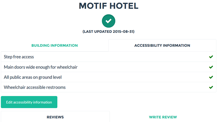This screenshot has width=217, height=122.
Task: Select All public areas on ground level row
Action: point(108,77)
